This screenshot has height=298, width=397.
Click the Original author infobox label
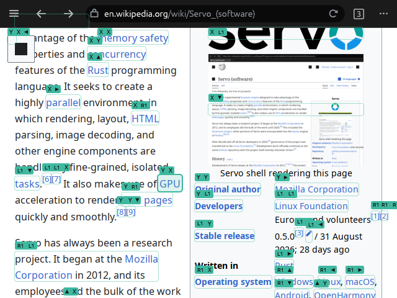click(228, 189)
